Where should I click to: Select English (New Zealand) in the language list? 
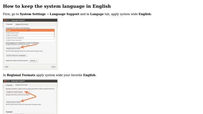30,40
